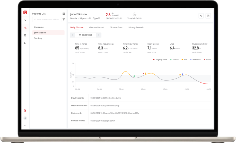Click the red app logo in sidebar
Screen dimensions: 236x143
(25, 12)
